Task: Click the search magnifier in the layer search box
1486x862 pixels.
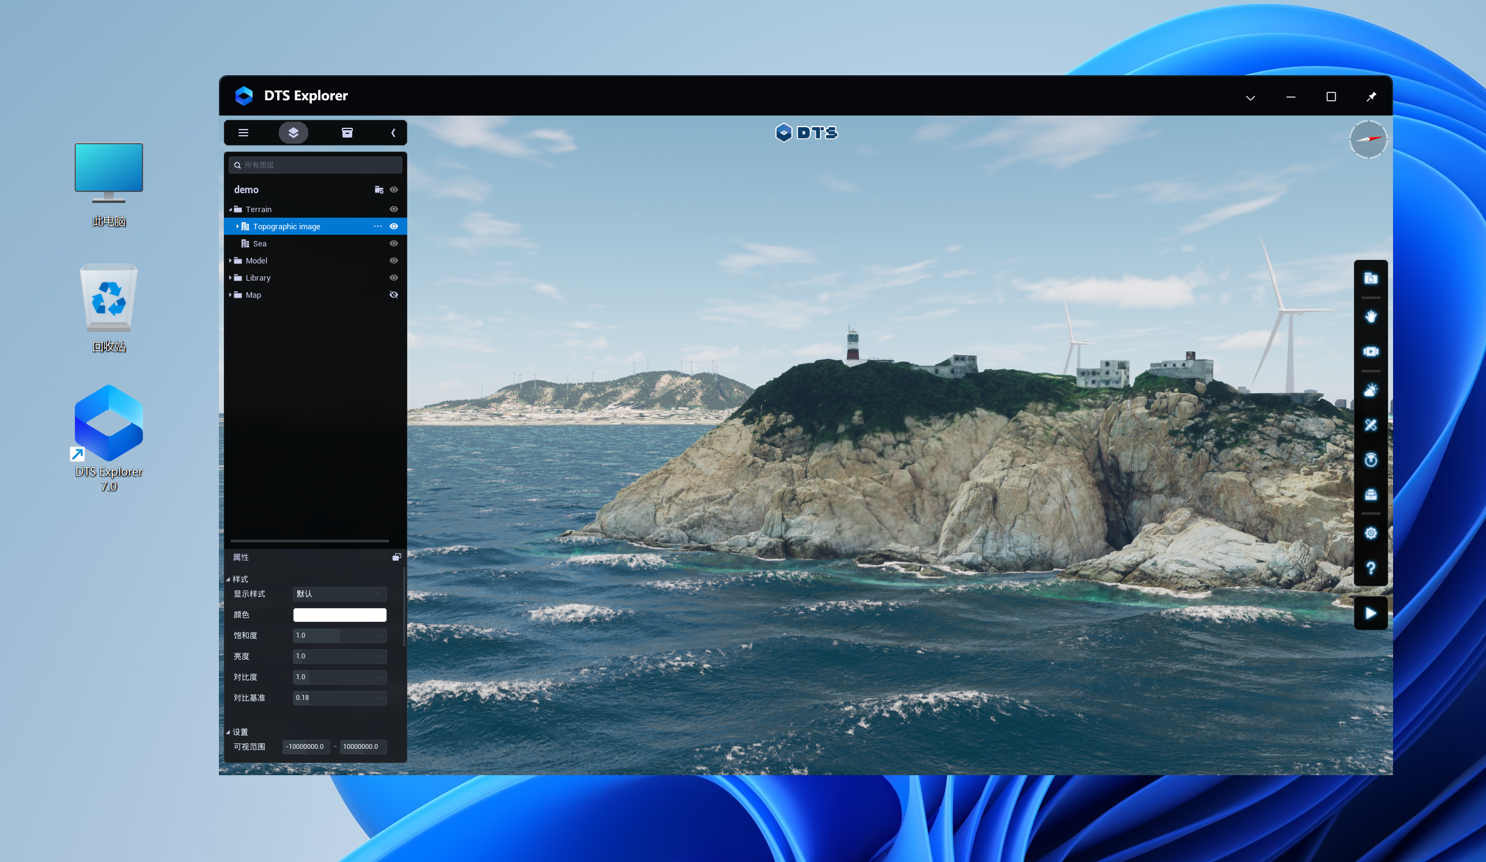Action: coord(237,165)
